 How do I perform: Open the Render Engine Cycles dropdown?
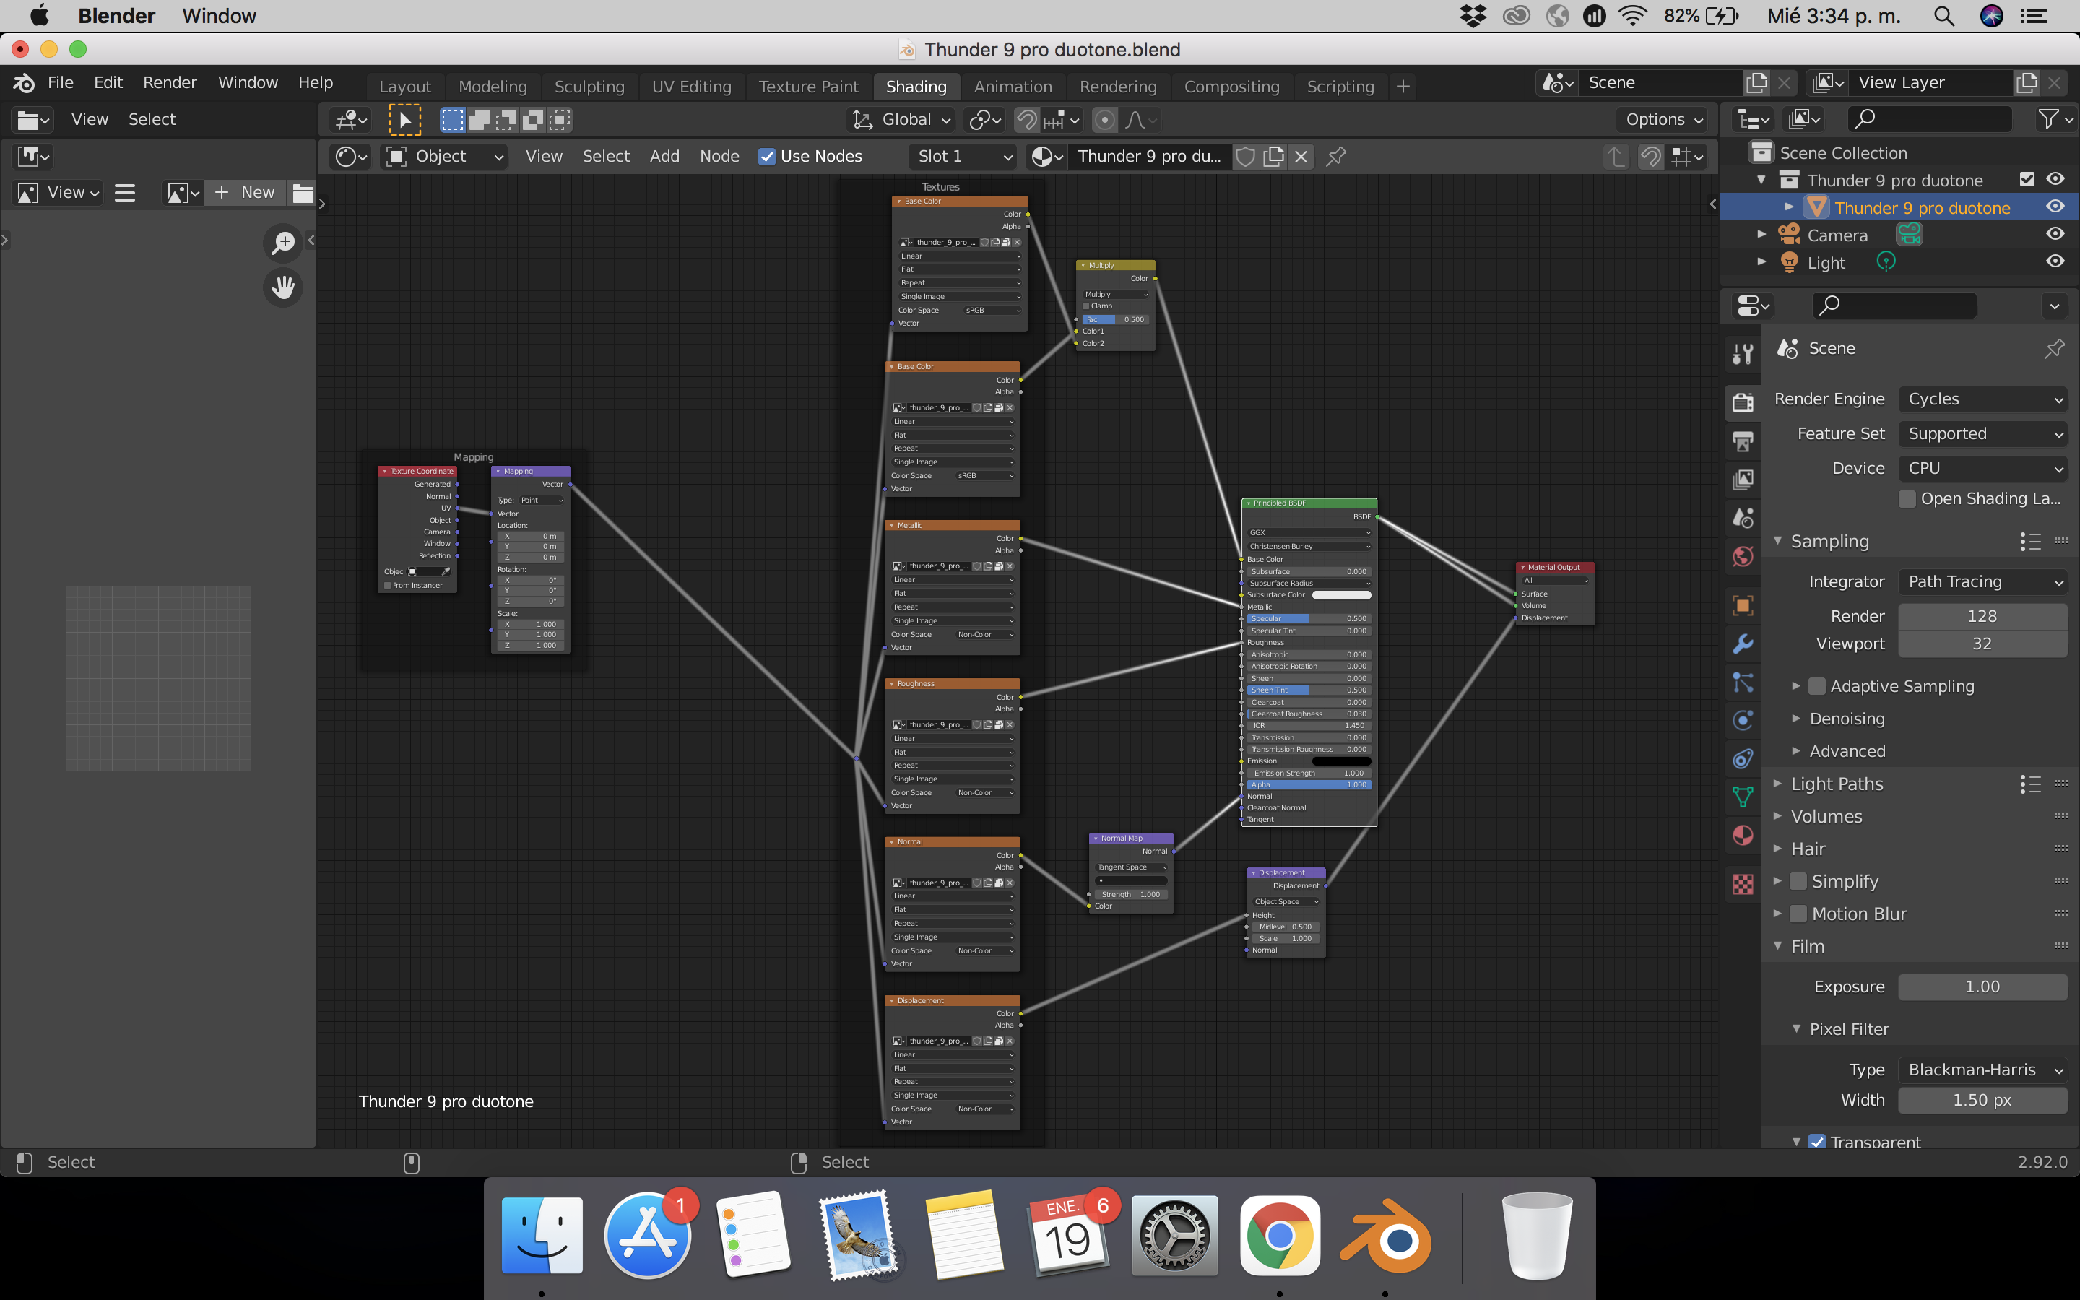coord(1982,399)
